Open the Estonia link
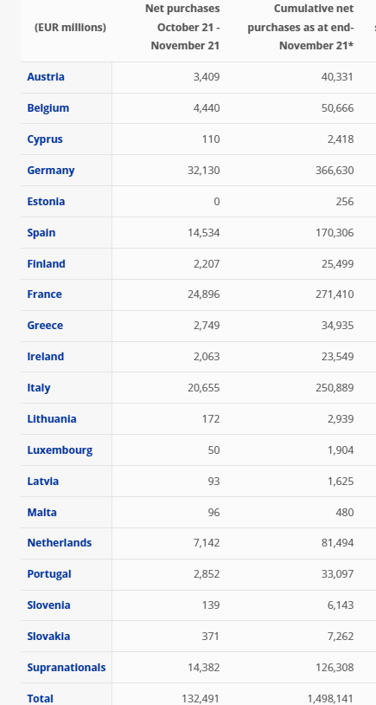The width and height of the screenshot is (376, 705). click(46, 202)
